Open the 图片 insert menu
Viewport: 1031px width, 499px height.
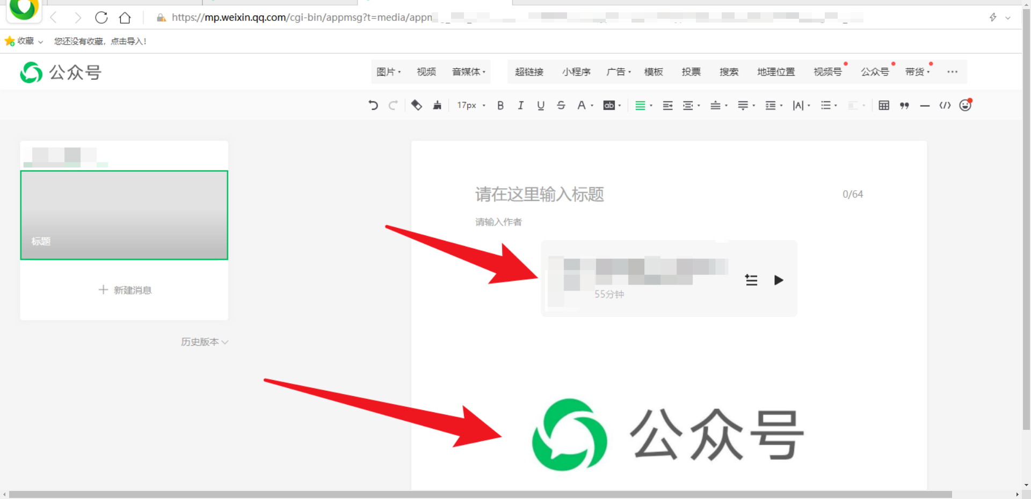click(389, 72)
